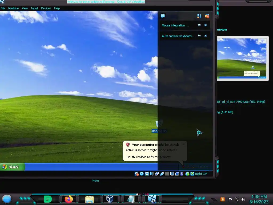The image size is (273, 205).
Task: Click the keyboard capture green arrow icon
Action: click(192, 174)
